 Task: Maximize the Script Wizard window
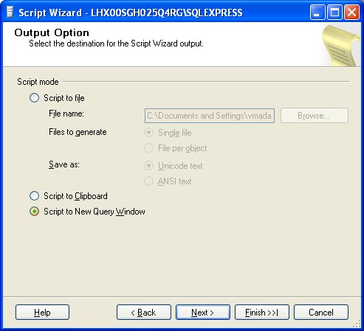(x=334, y=13)
